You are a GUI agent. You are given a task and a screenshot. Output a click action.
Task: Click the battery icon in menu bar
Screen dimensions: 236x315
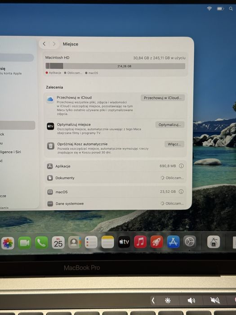[220, 9]
